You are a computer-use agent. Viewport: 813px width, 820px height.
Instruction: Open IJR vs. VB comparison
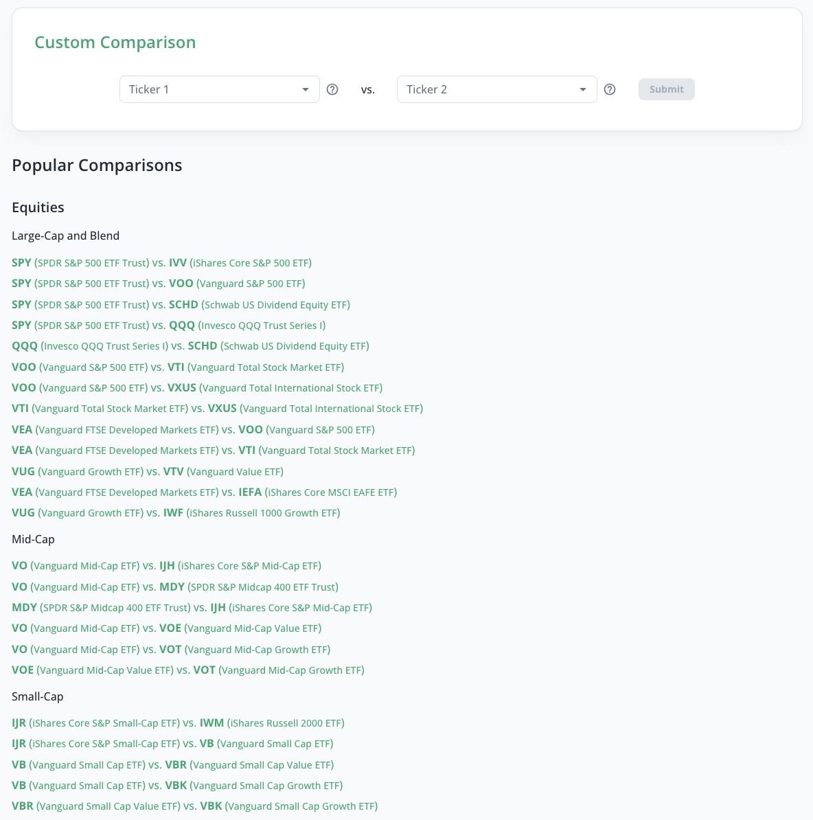172,744
